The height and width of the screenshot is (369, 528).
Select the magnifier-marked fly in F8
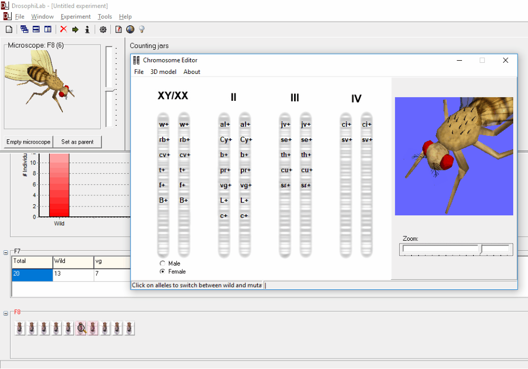[81, 328]
